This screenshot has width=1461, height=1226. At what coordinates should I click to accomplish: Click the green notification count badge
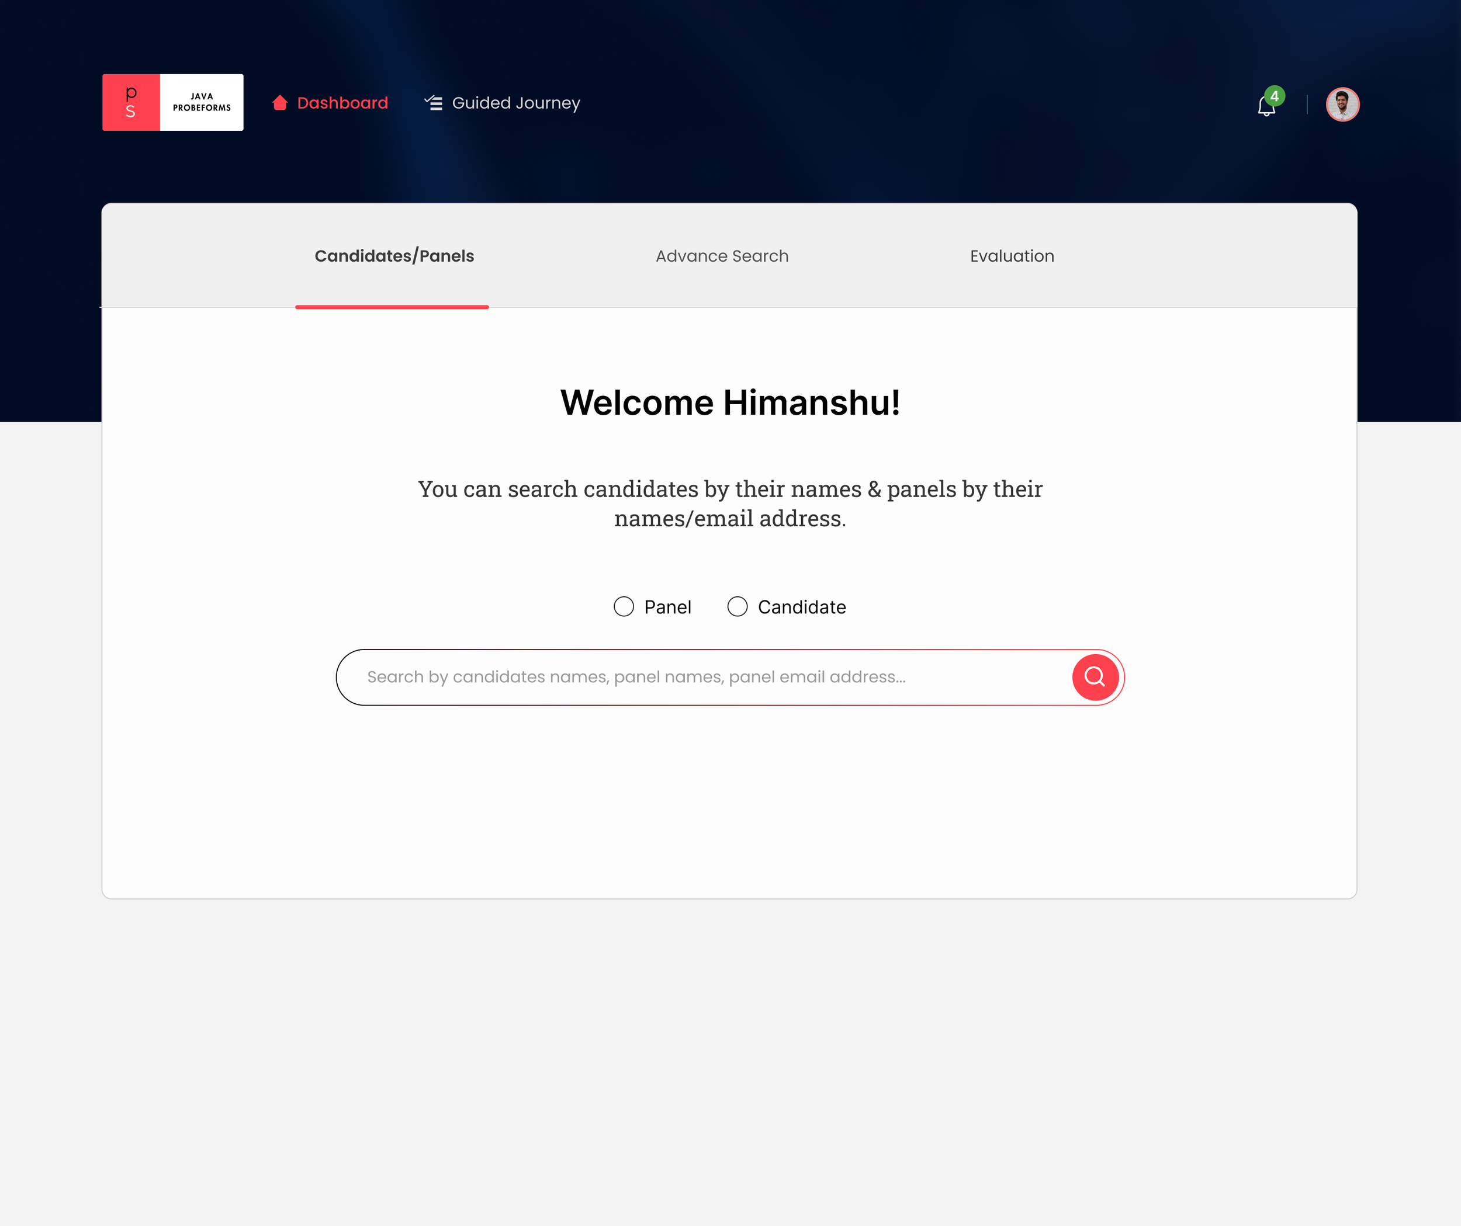click(x=1275, y=96)
